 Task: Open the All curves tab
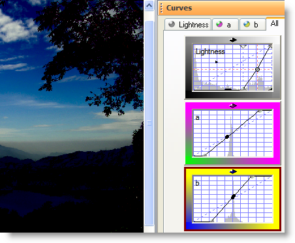click(x=275, y=23)
